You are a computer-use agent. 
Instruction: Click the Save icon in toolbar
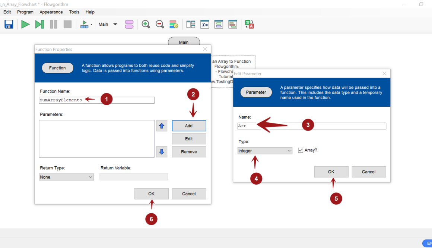click(x=9, y=25)
